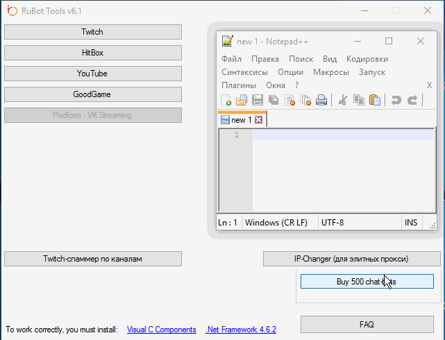The width and height of the screenshot is (445, 340).
Task: Close the new 1 tab using its X
Action: pos(259,120)
